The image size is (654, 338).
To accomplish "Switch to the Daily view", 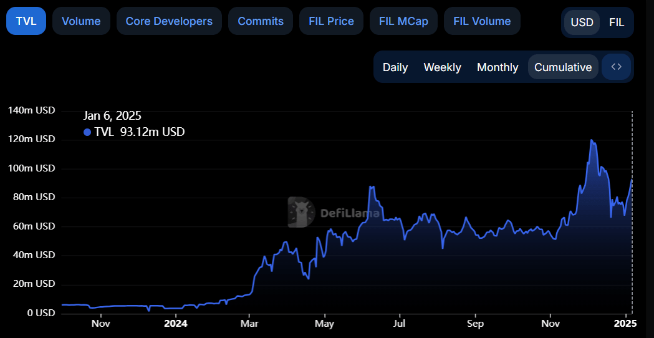I will click(x=395, y=67).
